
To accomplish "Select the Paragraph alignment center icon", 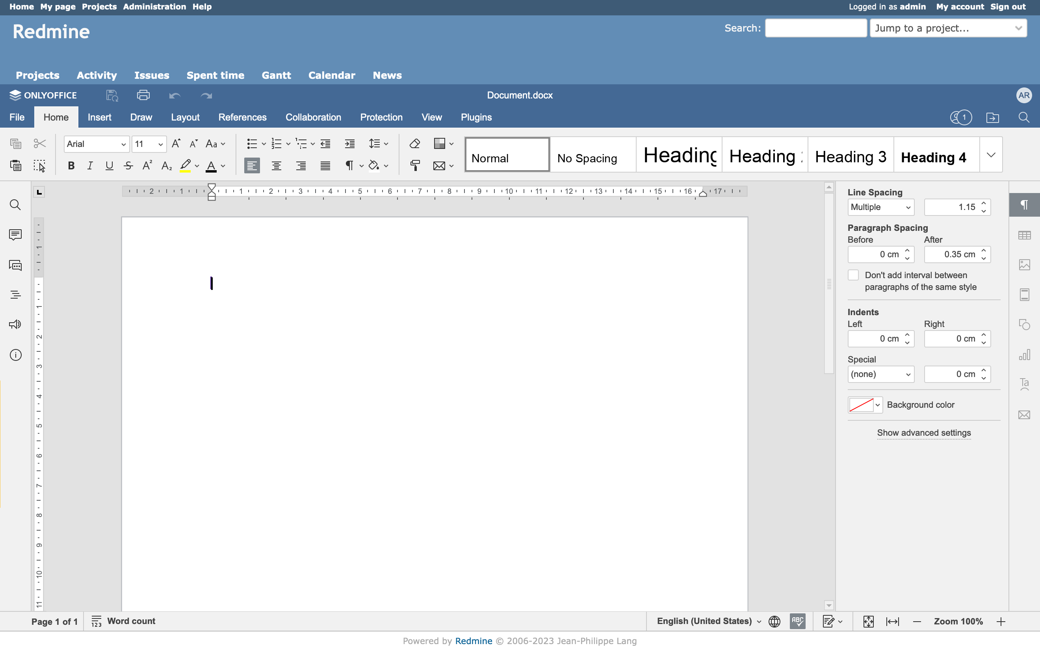I will (x=277, y=165).
